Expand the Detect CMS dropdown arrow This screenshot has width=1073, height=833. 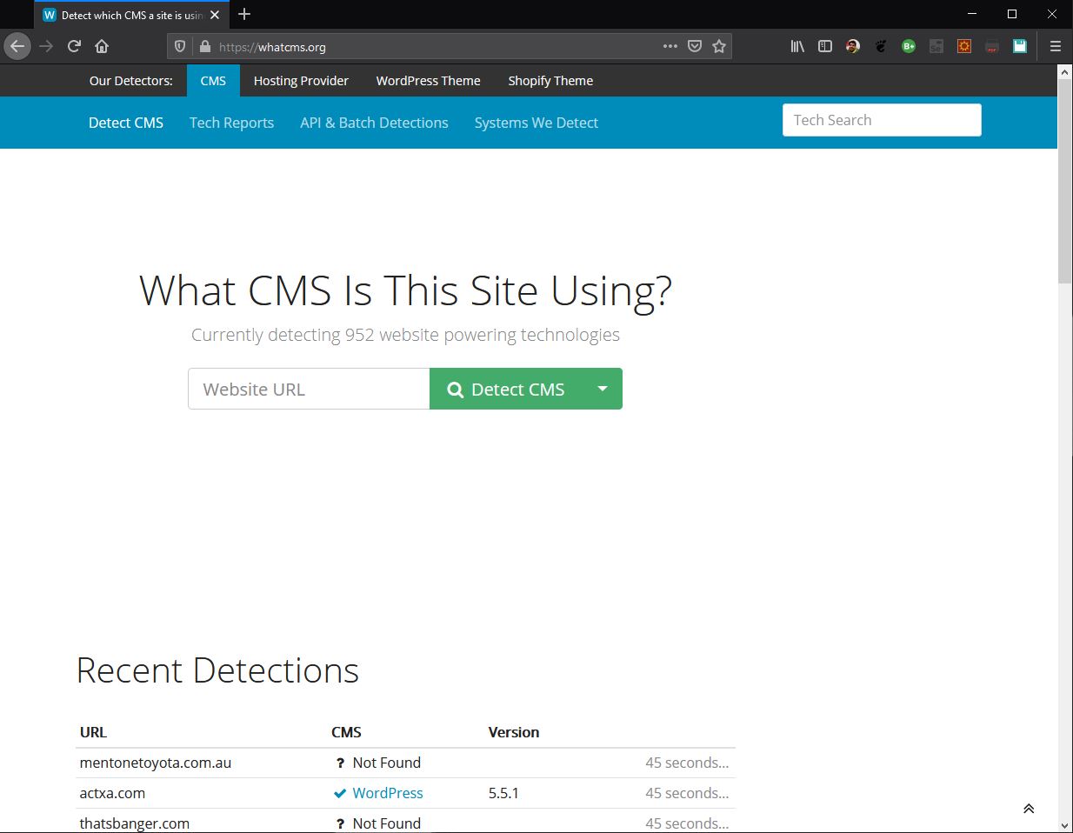click(603, 389)
